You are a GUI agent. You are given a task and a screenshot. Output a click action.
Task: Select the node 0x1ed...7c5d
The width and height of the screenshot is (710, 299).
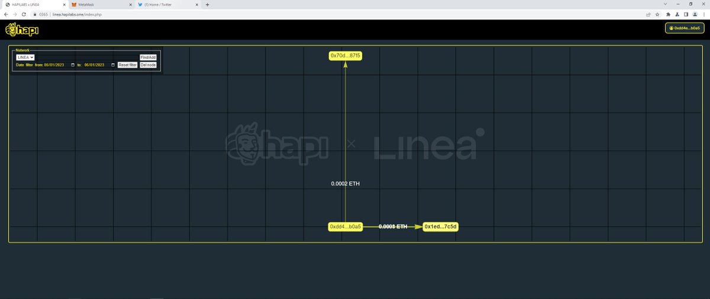point(441,226)
